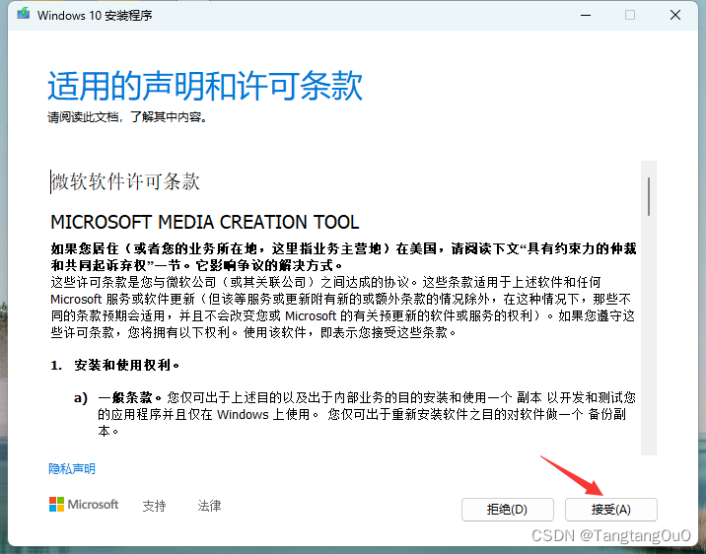Click the Microsoft logo in the footer
706x554 pixels.
click(x=84, y=505)
